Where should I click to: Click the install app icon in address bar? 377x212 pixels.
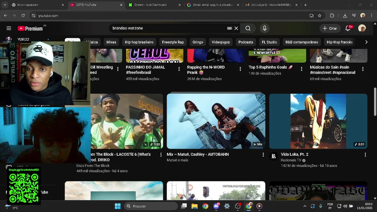(x=312, y=16)
